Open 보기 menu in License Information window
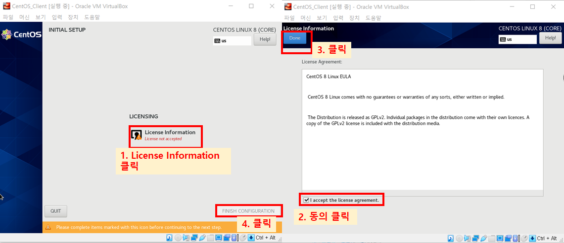564x243 pixels. click(x=322, y=18)
